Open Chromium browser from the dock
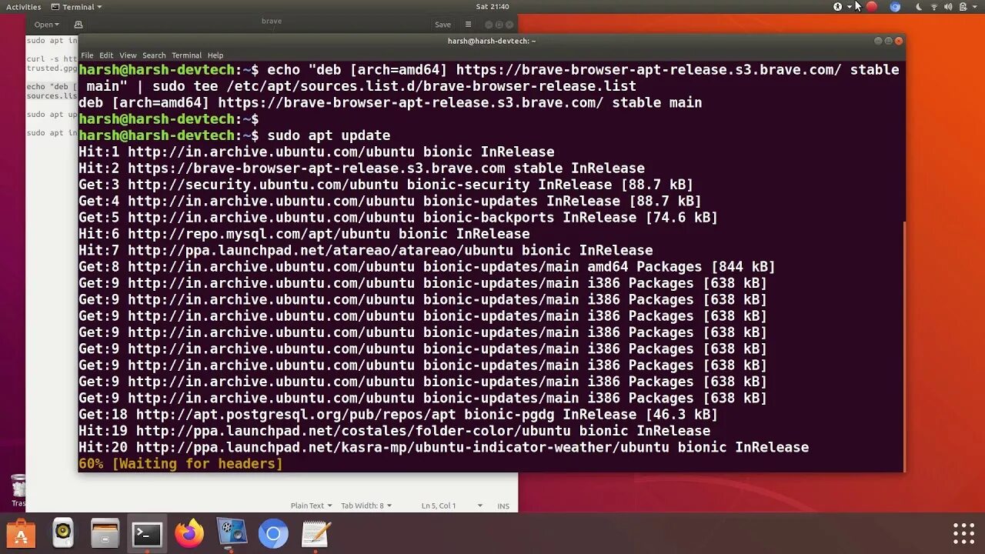This screenshot has width=985, height=554. 273,533
